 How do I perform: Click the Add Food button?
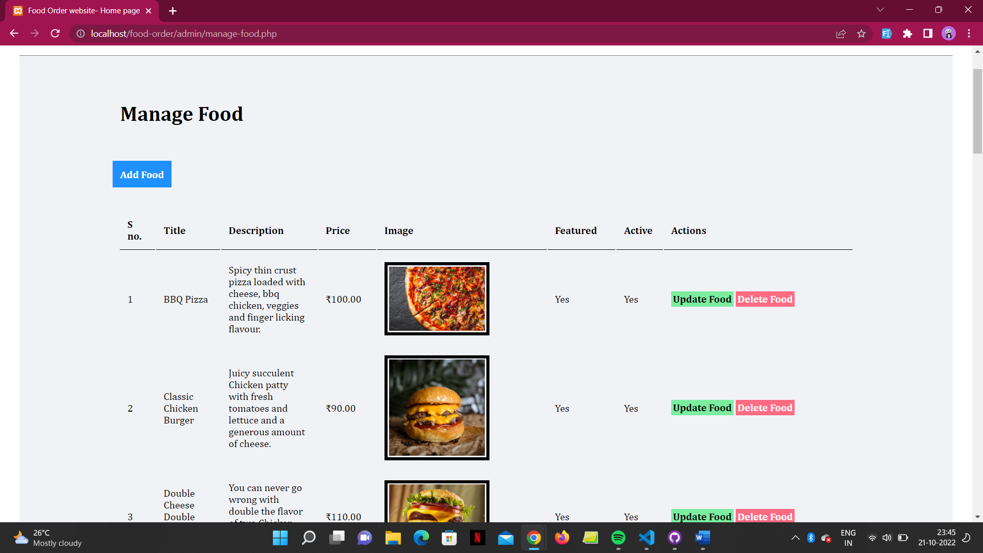142,174
